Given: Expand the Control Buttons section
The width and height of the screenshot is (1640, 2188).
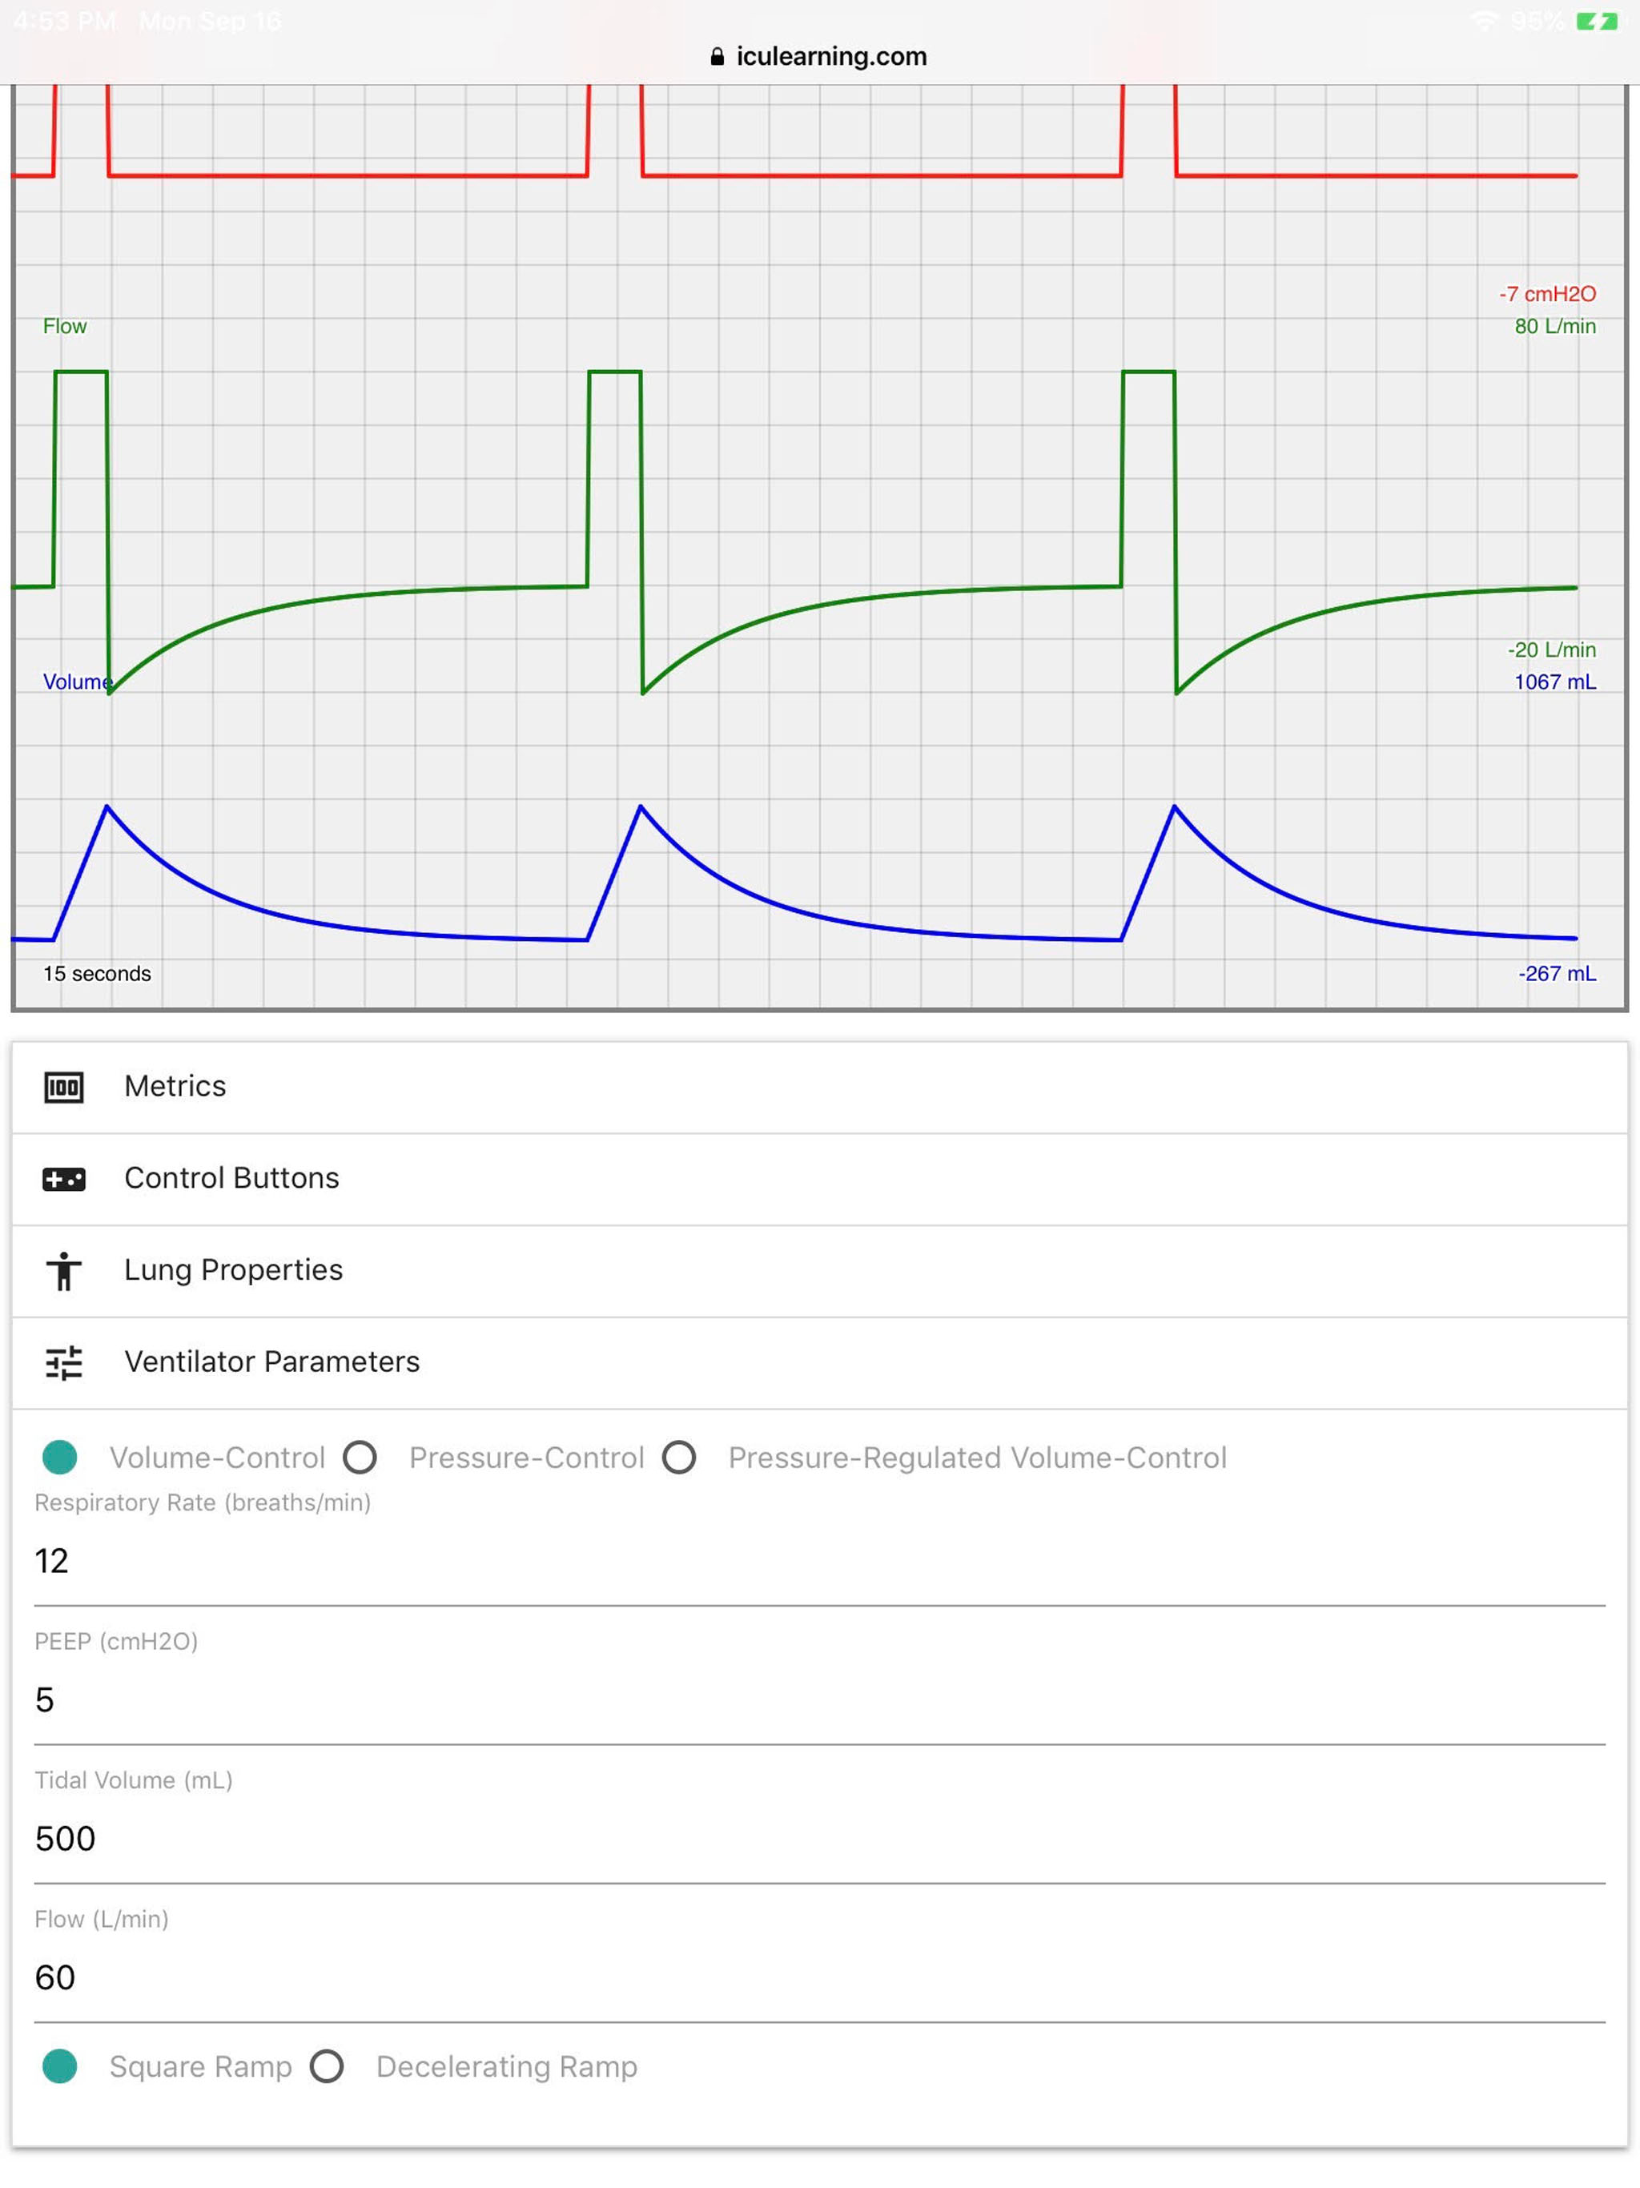Looking at the screenshot, I should pyautogui.click(x=231, y=1178).
